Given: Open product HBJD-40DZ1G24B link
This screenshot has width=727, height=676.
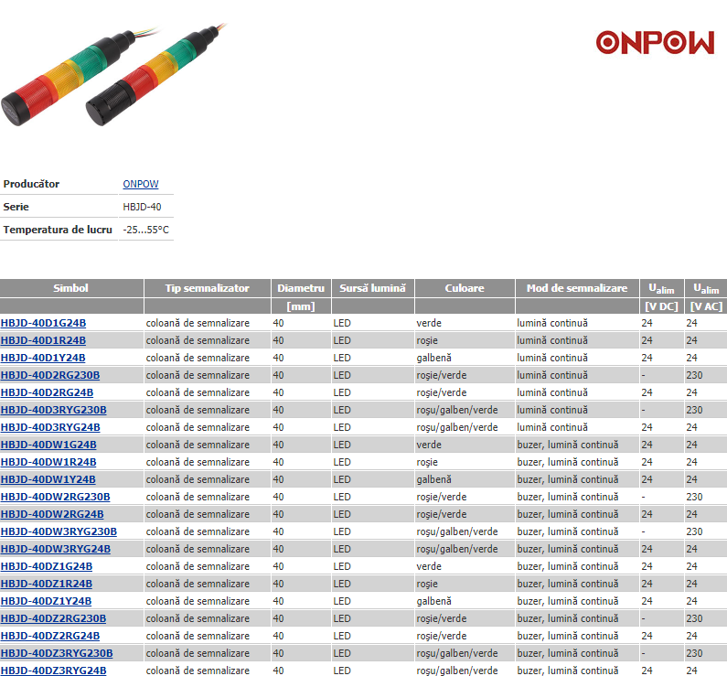Looking at the screenshot, I should 47,566.
